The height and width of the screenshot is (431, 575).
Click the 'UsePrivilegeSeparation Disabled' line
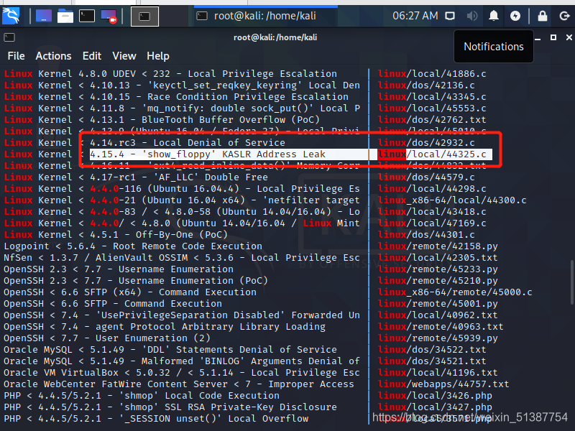coord(182,315)
